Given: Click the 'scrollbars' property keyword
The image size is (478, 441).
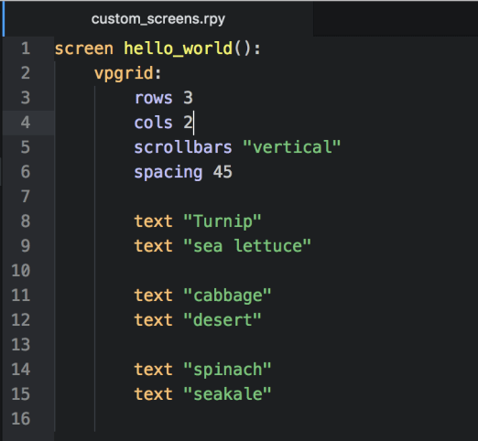Looking at the screenshot, I should (x=183, y=147).
